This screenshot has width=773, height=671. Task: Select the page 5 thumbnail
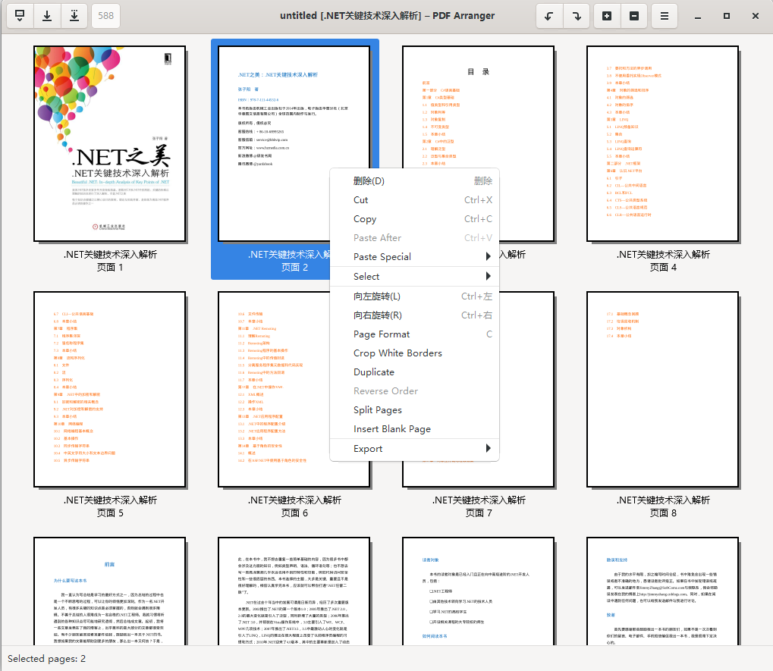coord(110,389)
